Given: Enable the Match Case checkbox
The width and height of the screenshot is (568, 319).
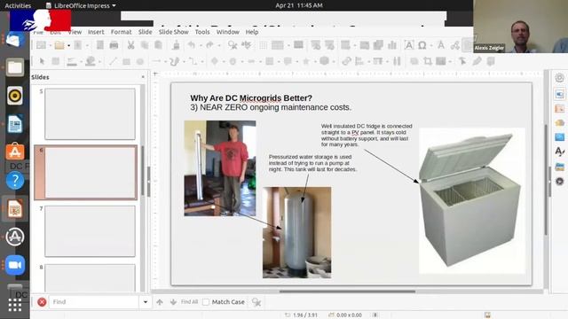Looking at the screenshot, I should pos(206,302).
